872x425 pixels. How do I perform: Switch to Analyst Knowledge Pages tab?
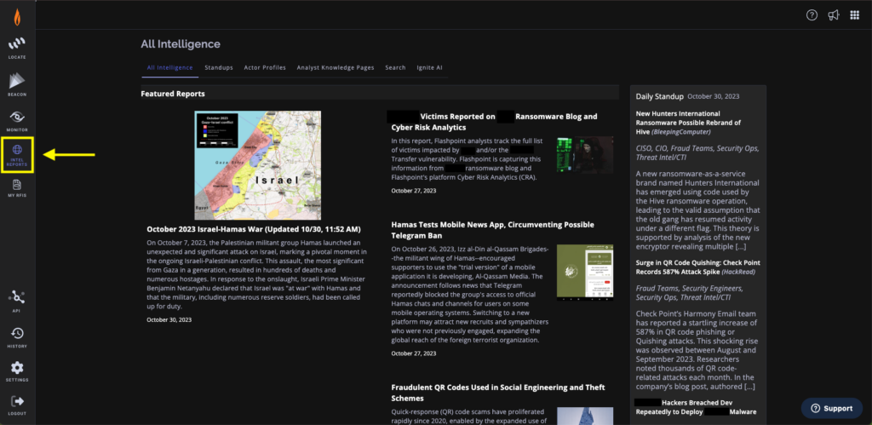tap(336, 68)
